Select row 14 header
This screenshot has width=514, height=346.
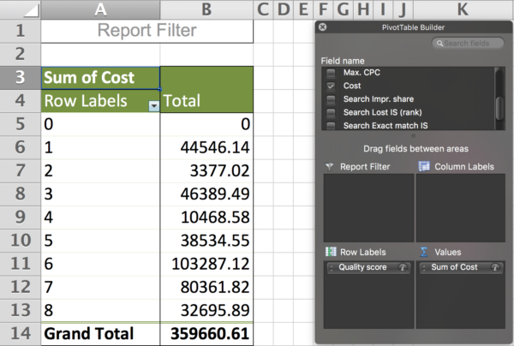(x=20, y=333)
